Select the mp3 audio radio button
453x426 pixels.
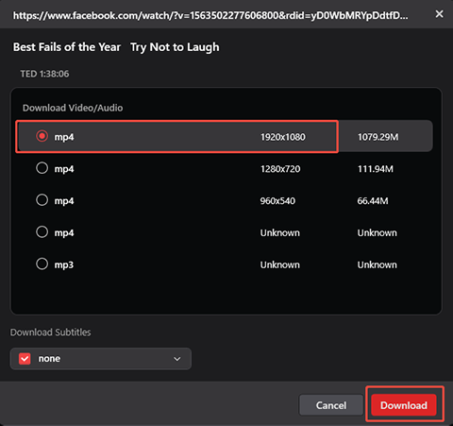click(42, 264)
